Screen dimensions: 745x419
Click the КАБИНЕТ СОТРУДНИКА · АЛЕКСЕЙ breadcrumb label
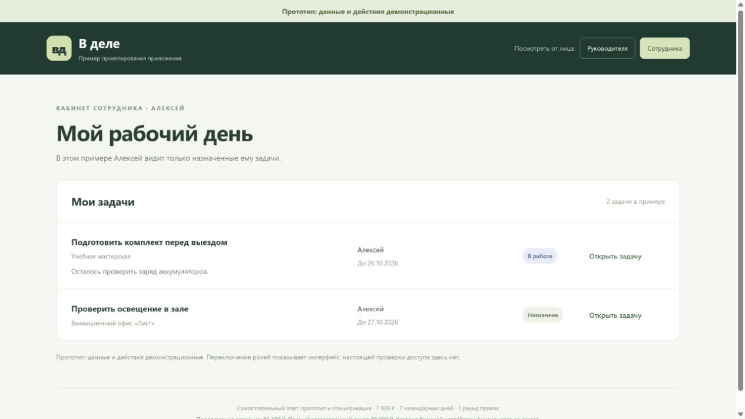[x=120, y=108]
